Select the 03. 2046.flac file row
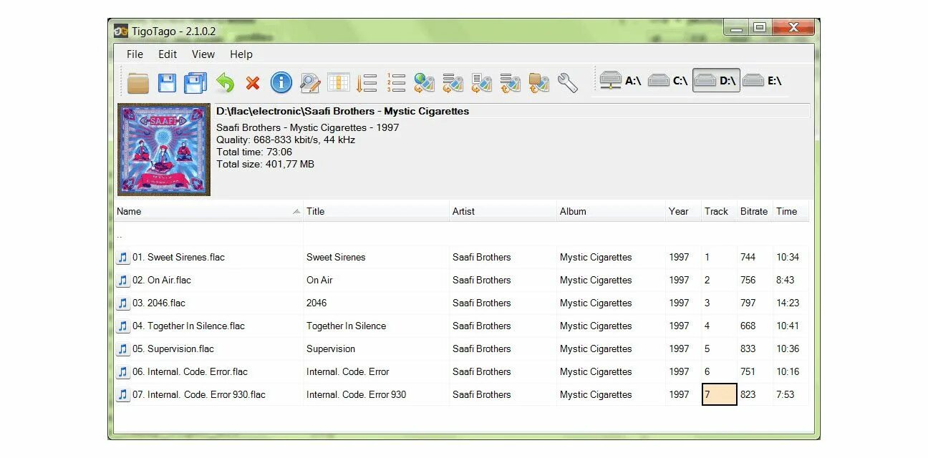Image resolution: width=928 pixels, height=458 pixels. point(462,303)
